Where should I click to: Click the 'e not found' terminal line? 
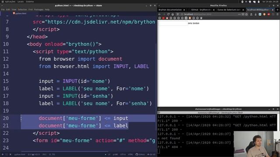169,138
